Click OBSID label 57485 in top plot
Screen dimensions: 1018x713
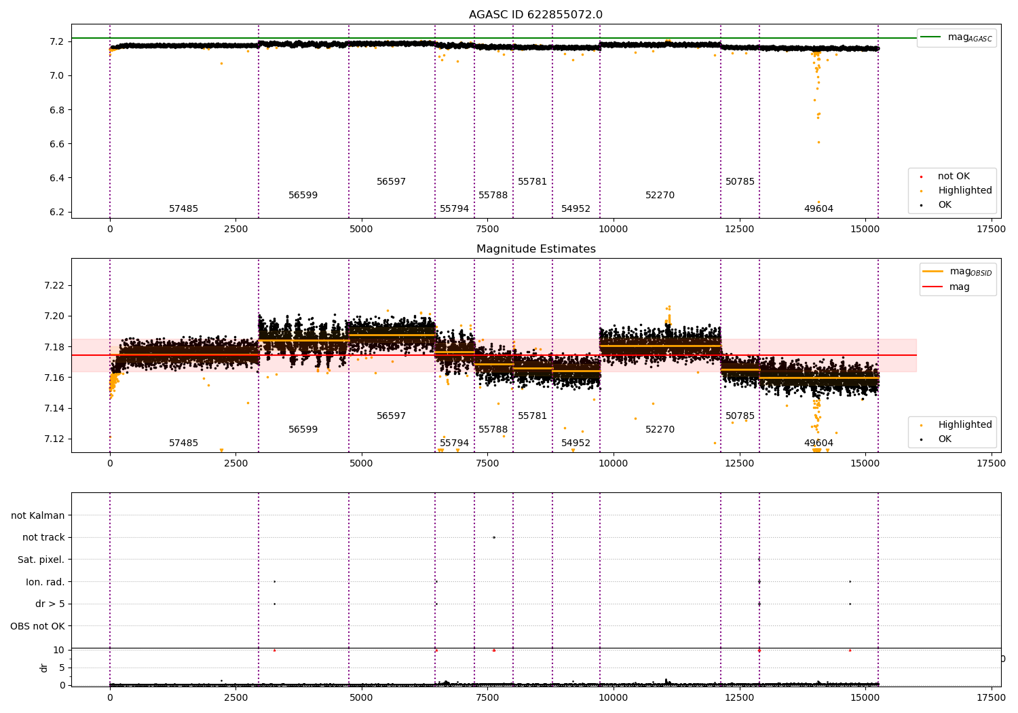point(183,208)
